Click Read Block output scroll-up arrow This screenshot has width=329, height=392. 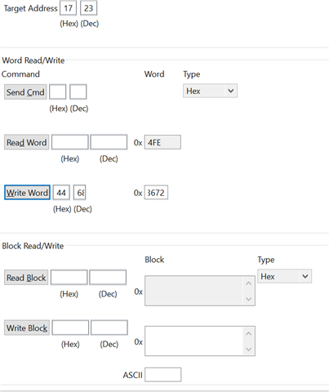[248, 283]
